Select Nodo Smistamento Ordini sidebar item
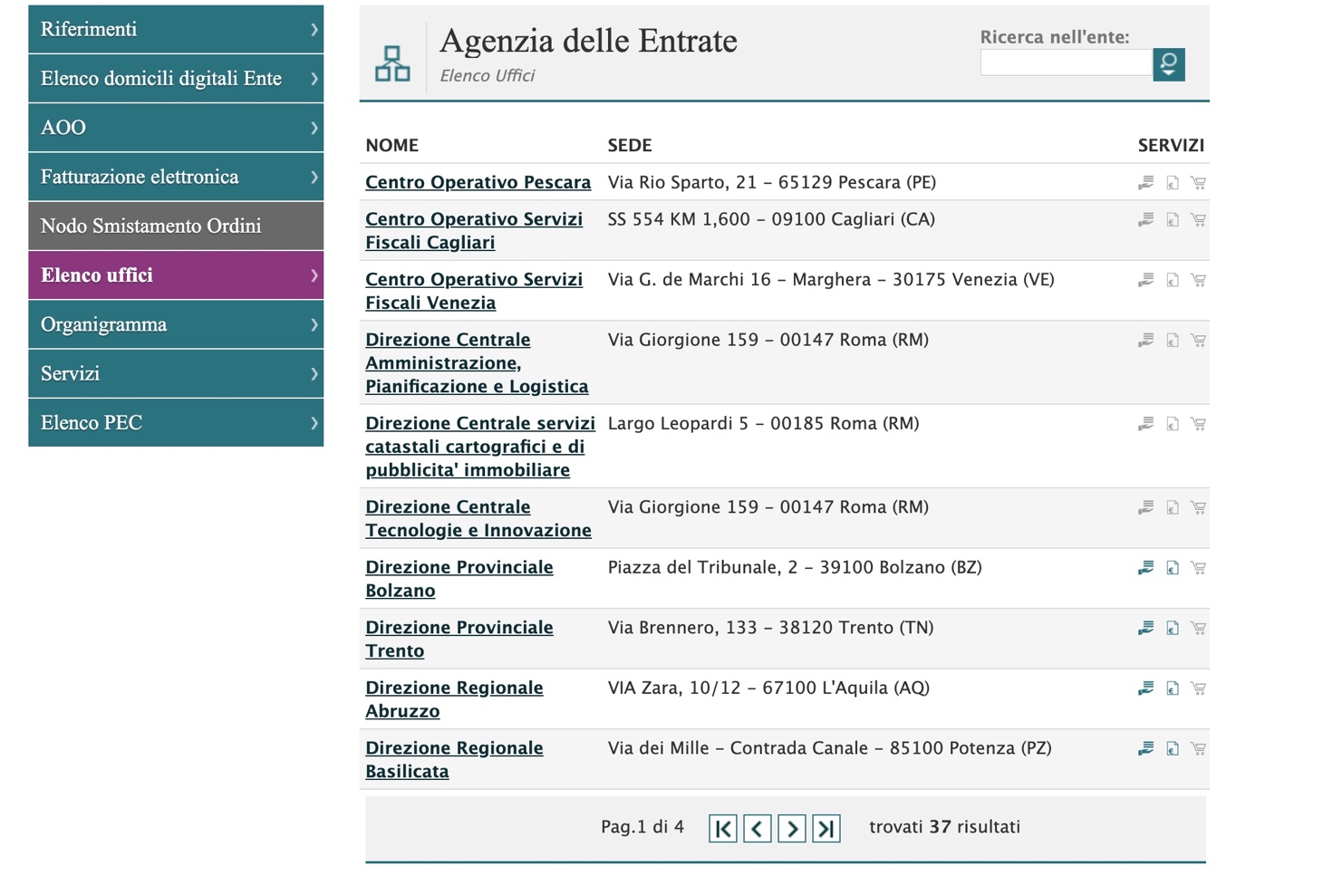This screenshot has height=876, width=1333. pos(176,226)
